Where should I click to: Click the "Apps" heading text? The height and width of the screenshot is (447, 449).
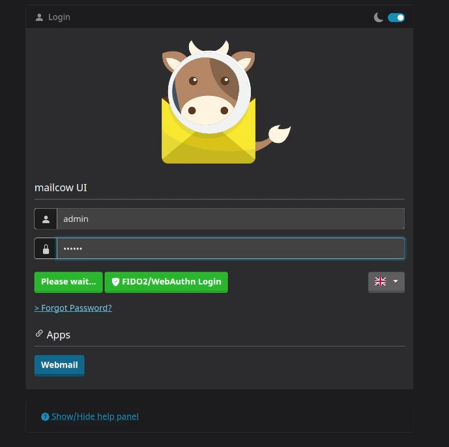click(x=59, y=335)
